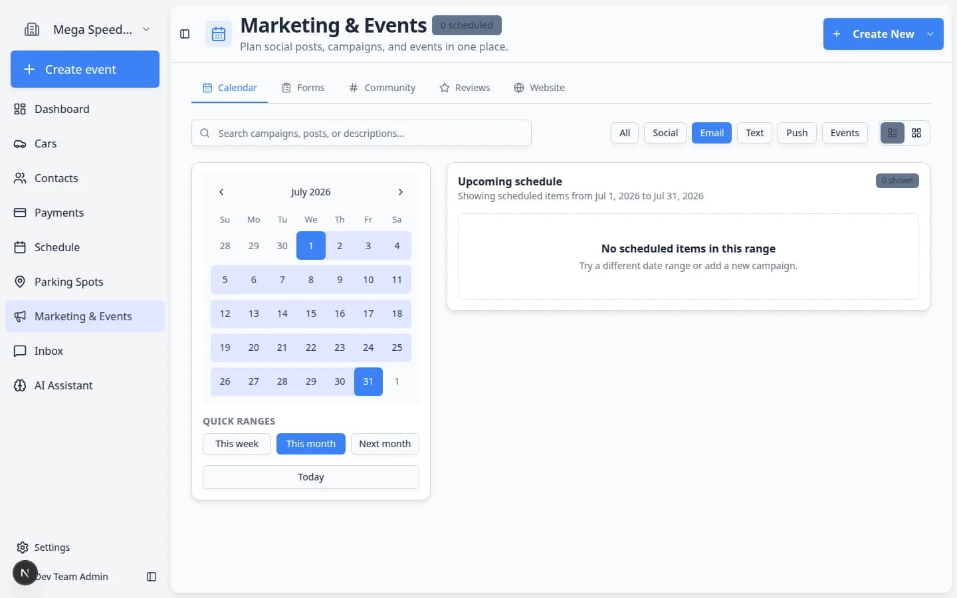This screenshot has width=957, height=598.
Task: Click the Marketing & Events megaphone icon
Action: click(x=20, y=316)
